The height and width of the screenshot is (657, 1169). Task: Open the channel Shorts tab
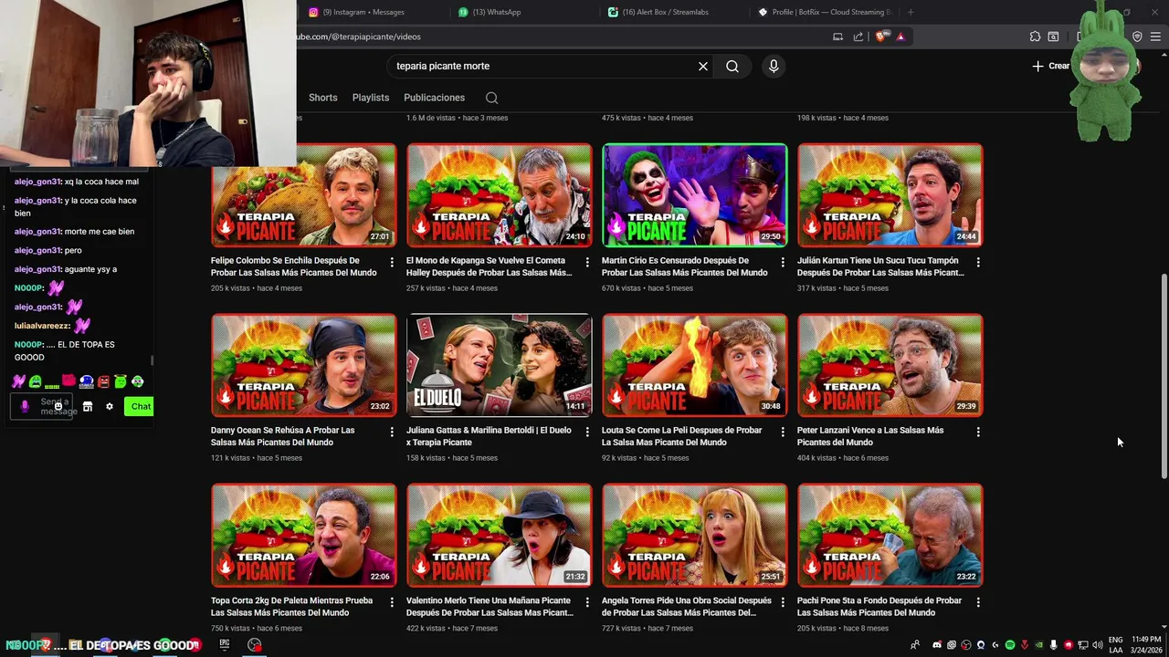point(322,98)
